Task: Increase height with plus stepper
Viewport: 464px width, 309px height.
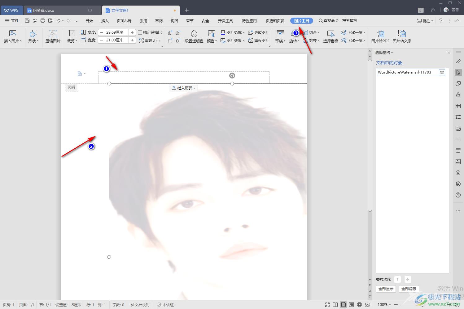Action: 132,32
